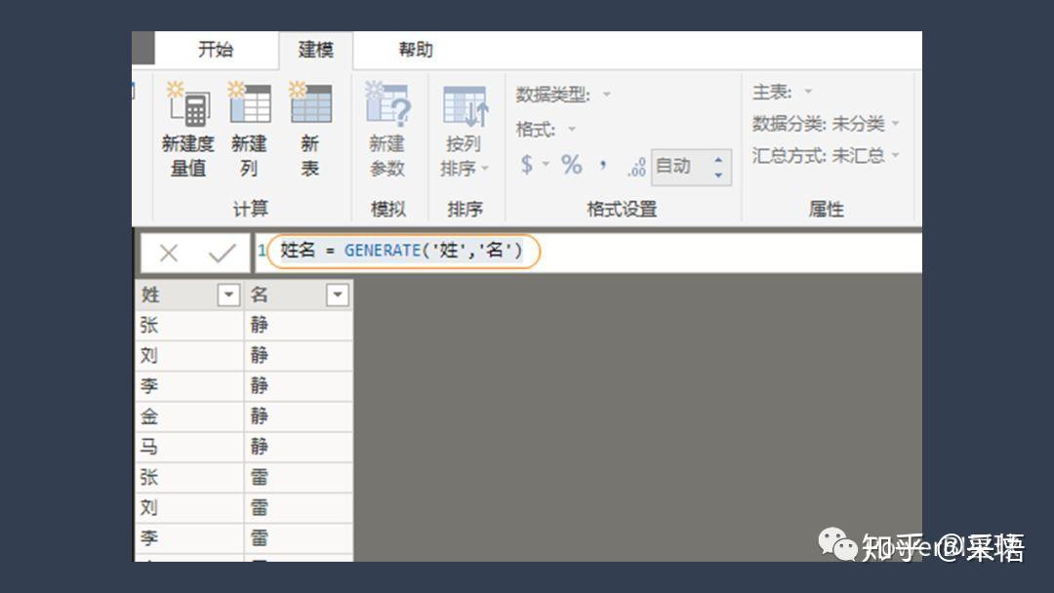Click into the GENERATE formula bar
The image size is (1054, 593).
[x=588, y=252]
